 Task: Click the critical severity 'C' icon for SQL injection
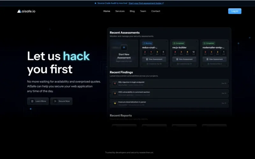(x=115, y=83)
